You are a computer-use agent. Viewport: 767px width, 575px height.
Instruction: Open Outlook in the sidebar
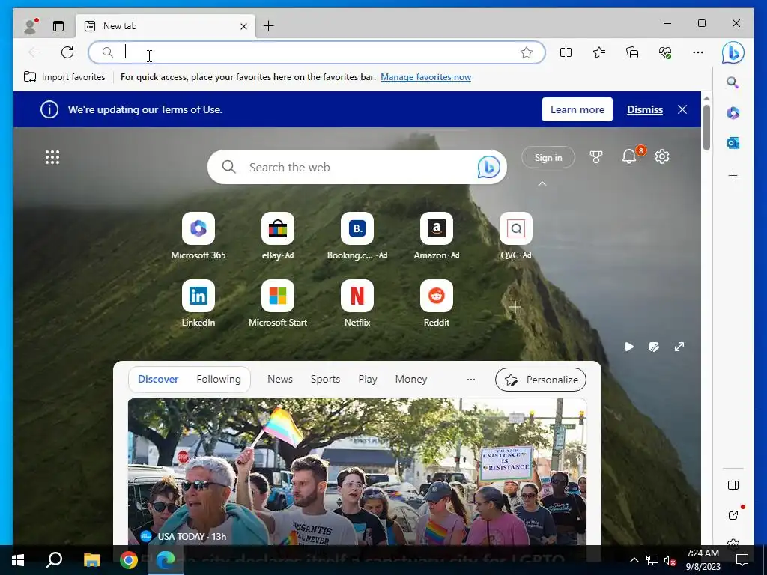(733, 143)
